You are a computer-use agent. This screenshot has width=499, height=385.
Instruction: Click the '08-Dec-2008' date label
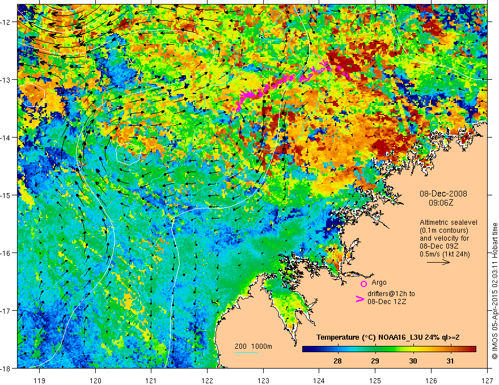[443, 194]
